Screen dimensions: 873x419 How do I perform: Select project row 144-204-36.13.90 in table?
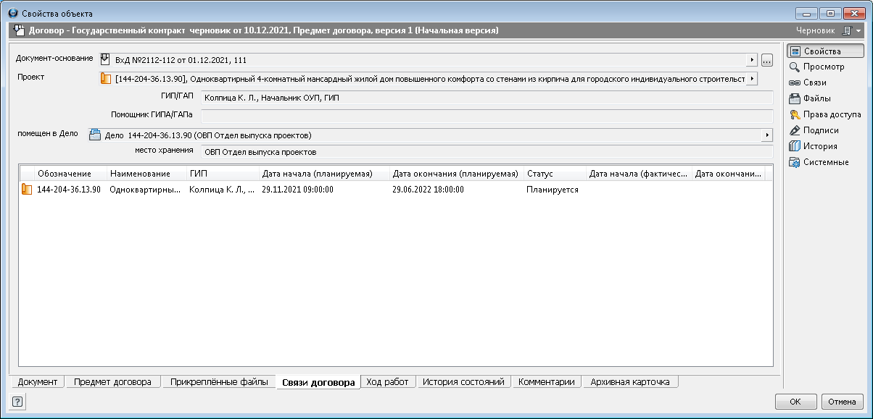[68, 190]
